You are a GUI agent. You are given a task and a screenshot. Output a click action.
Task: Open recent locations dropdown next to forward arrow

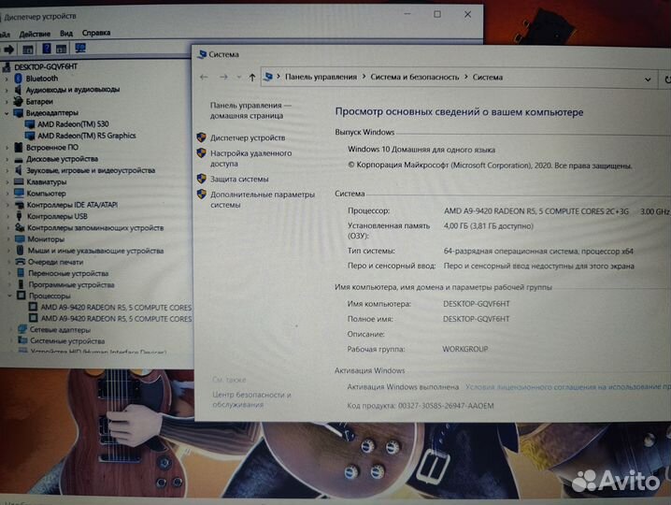[x=239, y=78]
